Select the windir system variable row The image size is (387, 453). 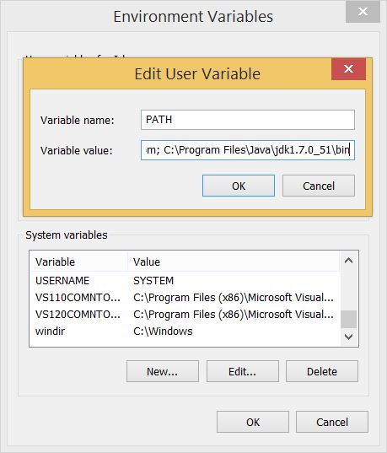tap(185, 331)
